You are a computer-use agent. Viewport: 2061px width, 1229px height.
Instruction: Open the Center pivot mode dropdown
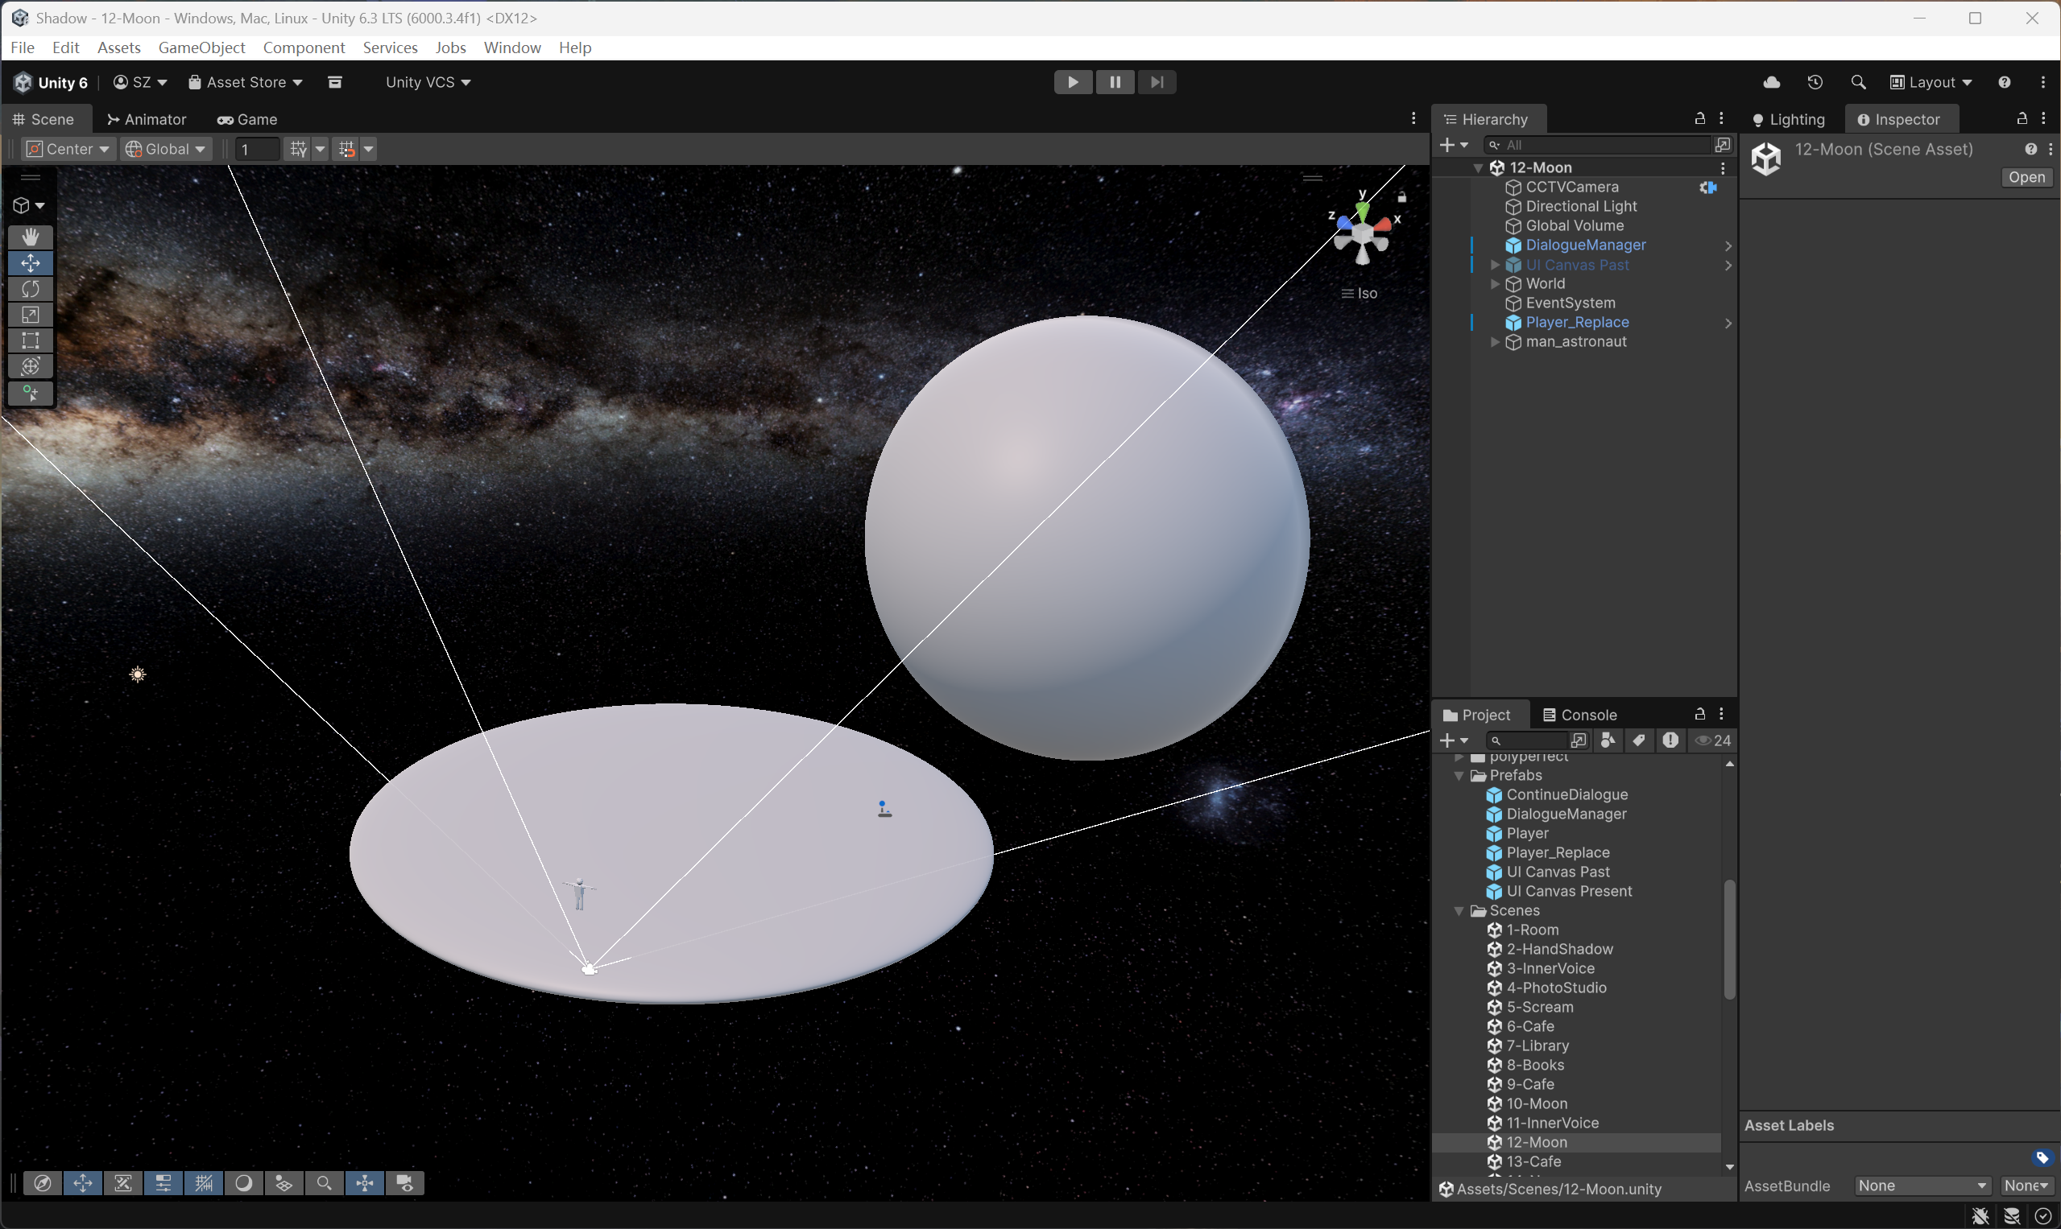pyautogui.click(x=68, y=149)
